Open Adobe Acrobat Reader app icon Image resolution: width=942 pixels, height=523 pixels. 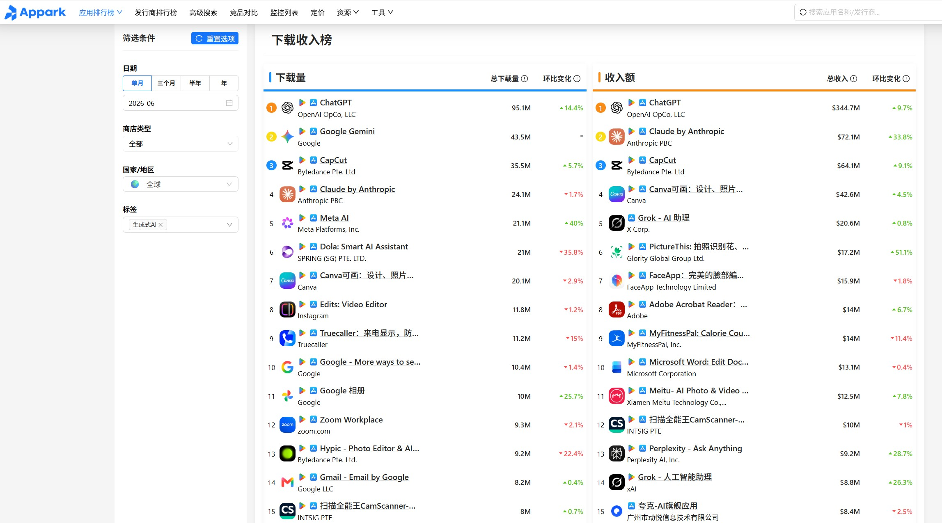617,309
